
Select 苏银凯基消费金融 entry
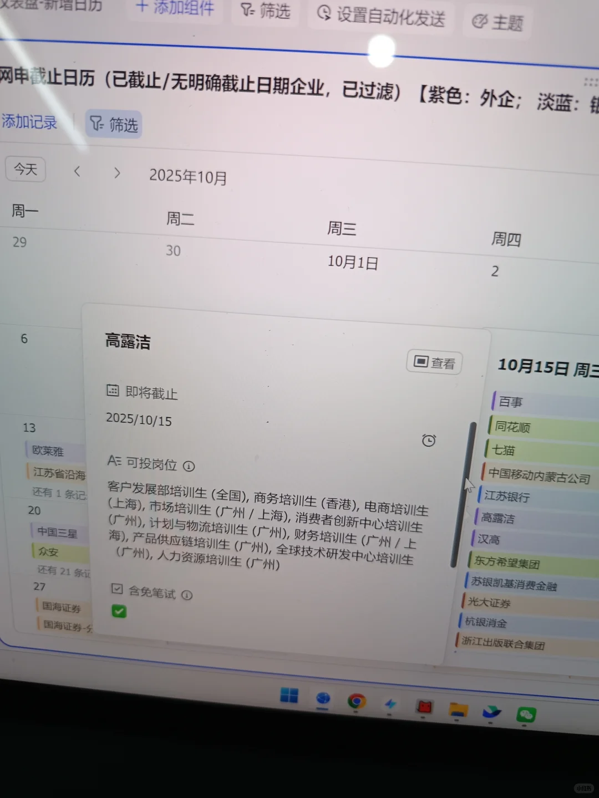(531, 584)
